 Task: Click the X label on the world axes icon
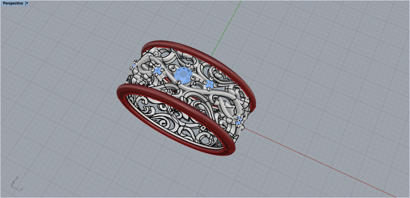(22, 189)
